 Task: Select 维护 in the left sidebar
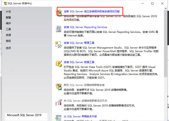click(8, 23)
